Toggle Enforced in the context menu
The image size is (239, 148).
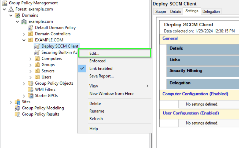click(x=97, y=61)
